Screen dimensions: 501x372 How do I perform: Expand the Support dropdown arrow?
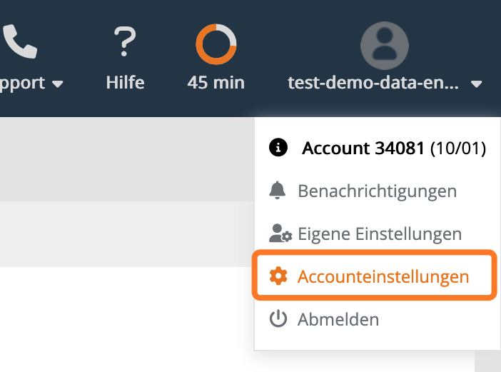58,84
